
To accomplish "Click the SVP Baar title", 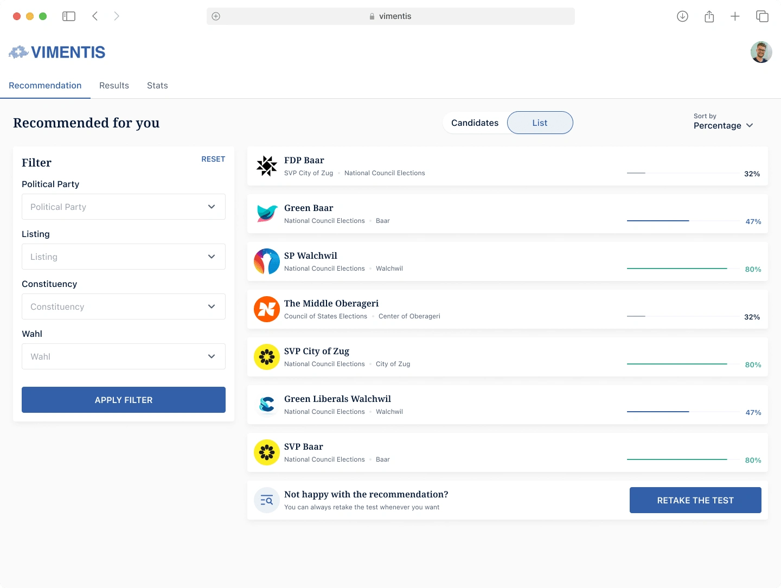I will pos(304,446).
